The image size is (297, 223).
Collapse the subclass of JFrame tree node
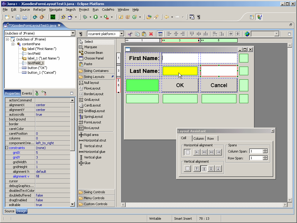click(7, 39)
